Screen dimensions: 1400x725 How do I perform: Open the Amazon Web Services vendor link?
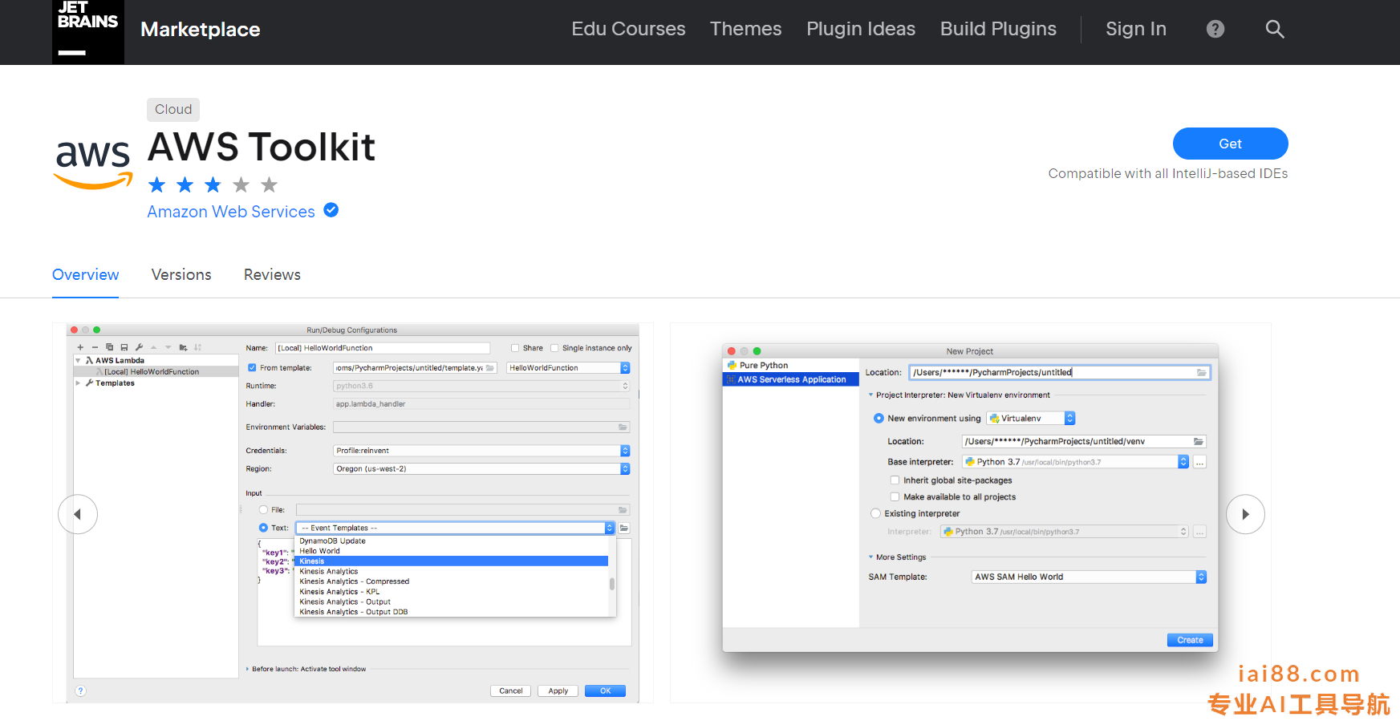click(x=231, y=212)
